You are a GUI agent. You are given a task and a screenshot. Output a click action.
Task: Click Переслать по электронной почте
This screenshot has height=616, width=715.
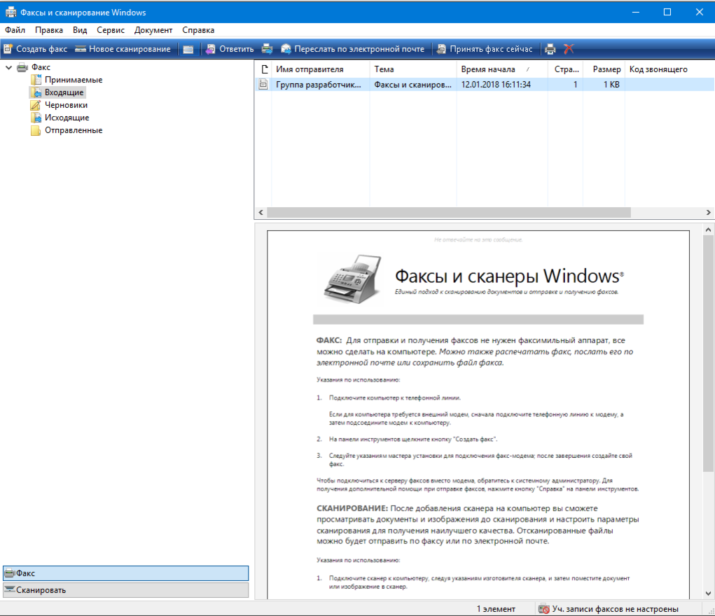pos(352,49)
